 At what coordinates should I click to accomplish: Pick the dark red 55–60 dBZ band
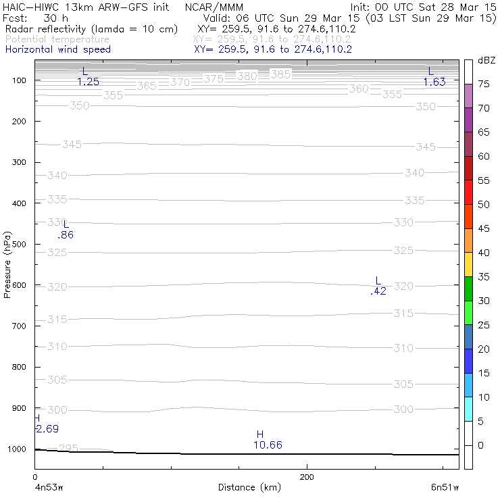(468, 168)
